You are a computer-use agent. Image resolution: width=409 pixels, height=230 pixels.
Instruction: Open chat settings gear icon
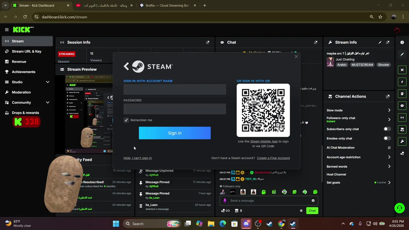click(x=301, y=211)
